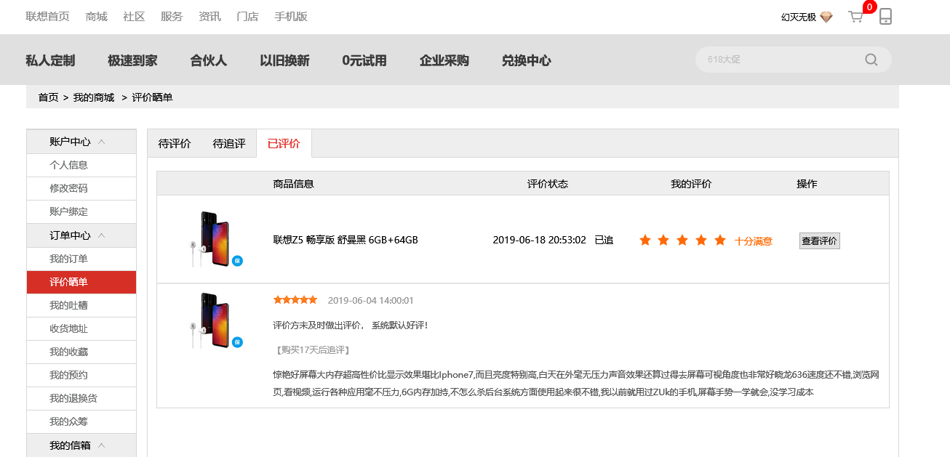Click the search magnifier icon
The height and width of the screenshot is (457, 950).
point(871,60)
